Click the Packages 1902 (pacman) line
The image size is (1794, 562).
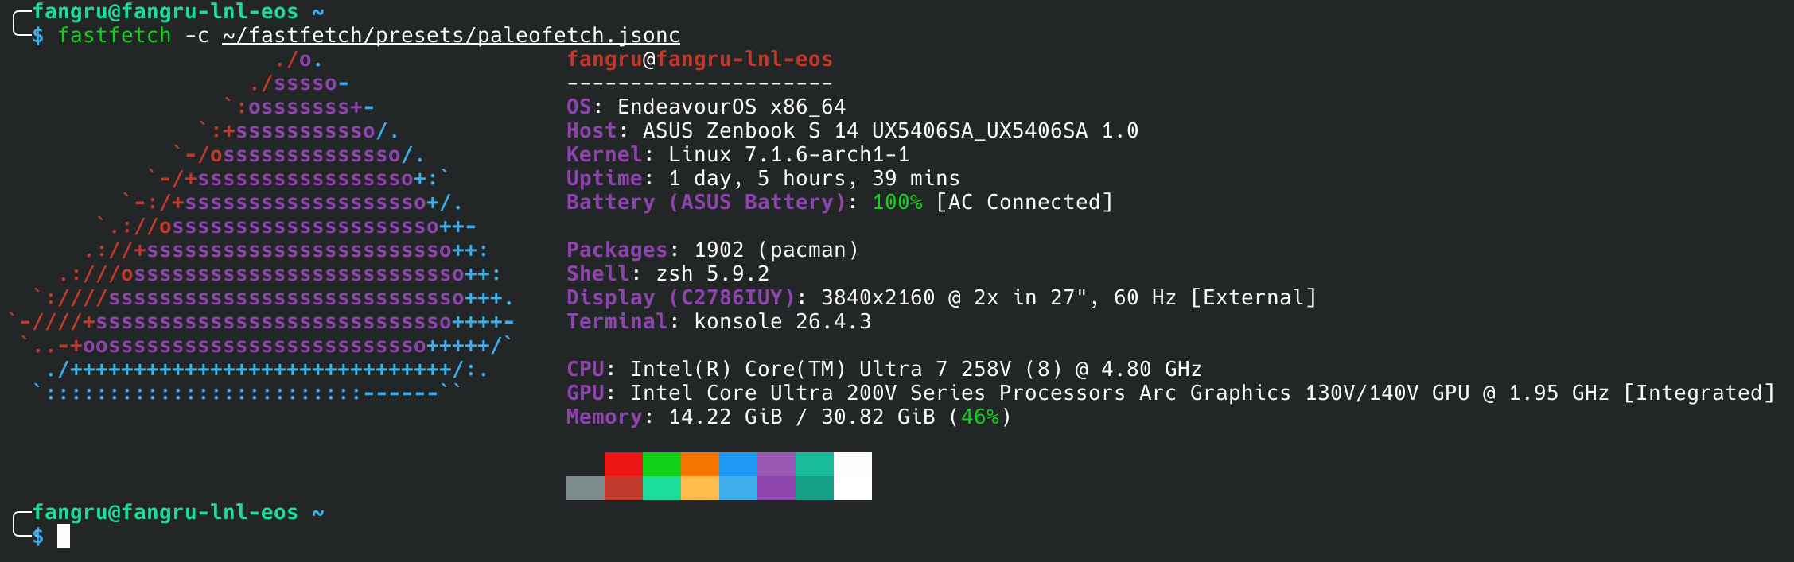[x=712, y=250]
